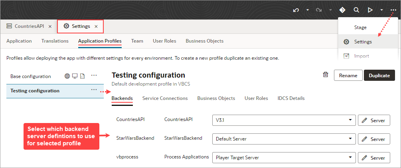Screen dimensions: 401x168
Task: Delete the profile with trash icon
Action: [x=326, y=75]
